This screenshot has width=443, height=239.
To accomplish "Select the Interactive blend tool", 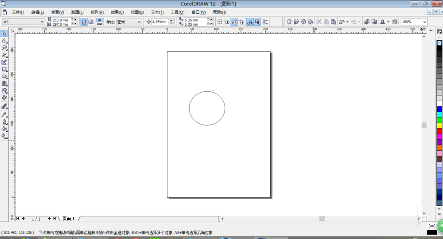I will click(4, 106).
